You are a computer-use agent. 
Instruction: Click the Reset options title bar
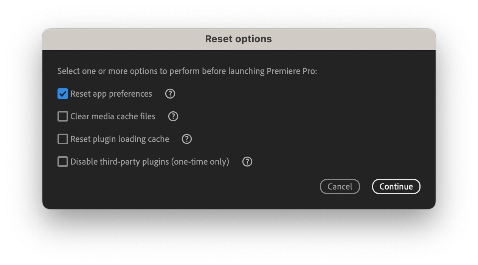[x=238, y=39]
